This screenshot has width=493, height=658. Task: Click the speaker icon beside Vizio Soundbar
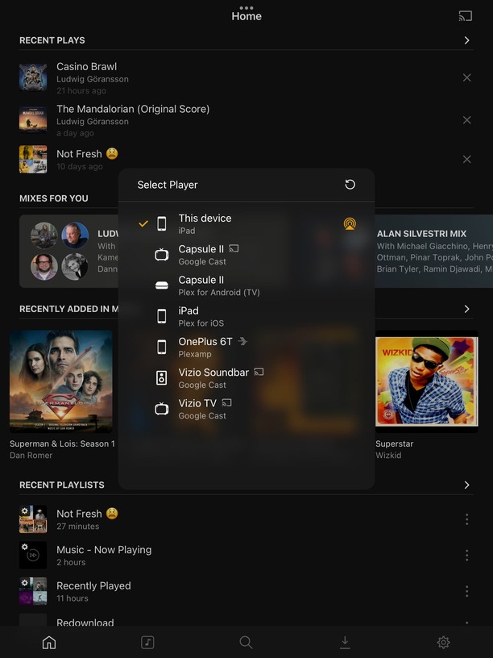(x=161, y=378)
